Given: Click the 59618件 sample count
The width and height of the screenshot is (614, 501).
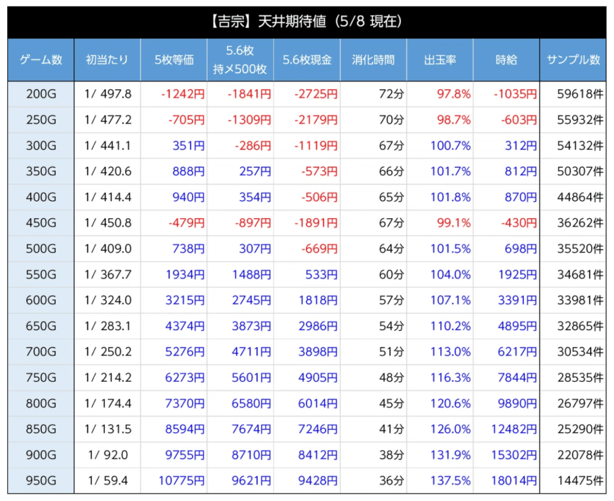Looking at the screenshot, I should (580, 94).
